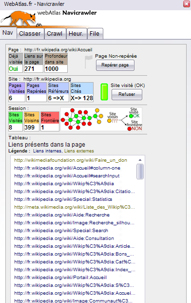Open the Special:Search link
191x303 pixels.
(x=61, y=231)
